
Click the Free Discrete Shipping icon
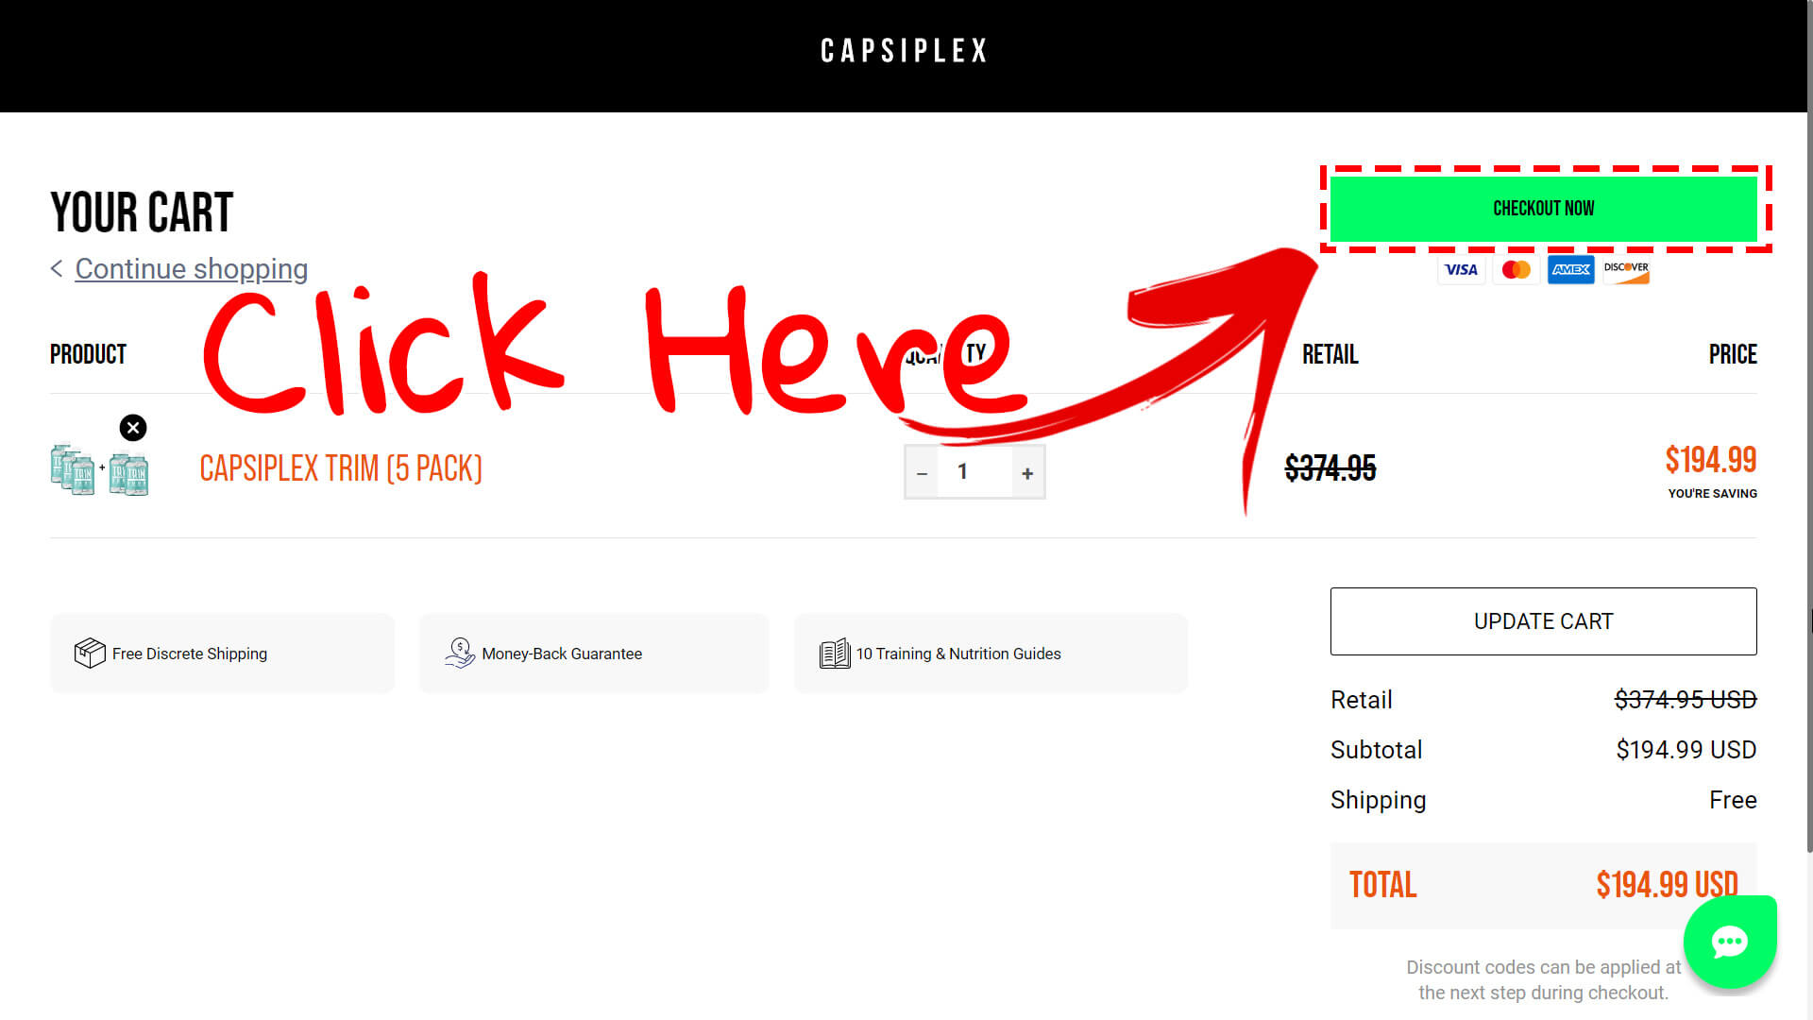pos(89,653)
